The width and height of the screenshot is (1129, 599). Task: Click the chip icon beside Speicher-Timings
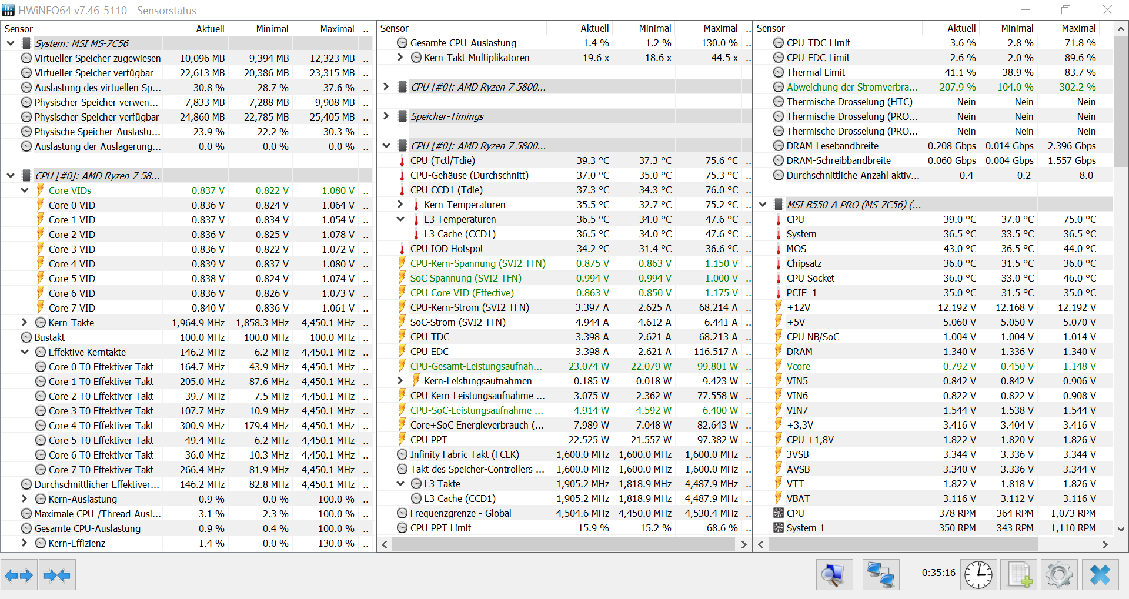point(402,116)
